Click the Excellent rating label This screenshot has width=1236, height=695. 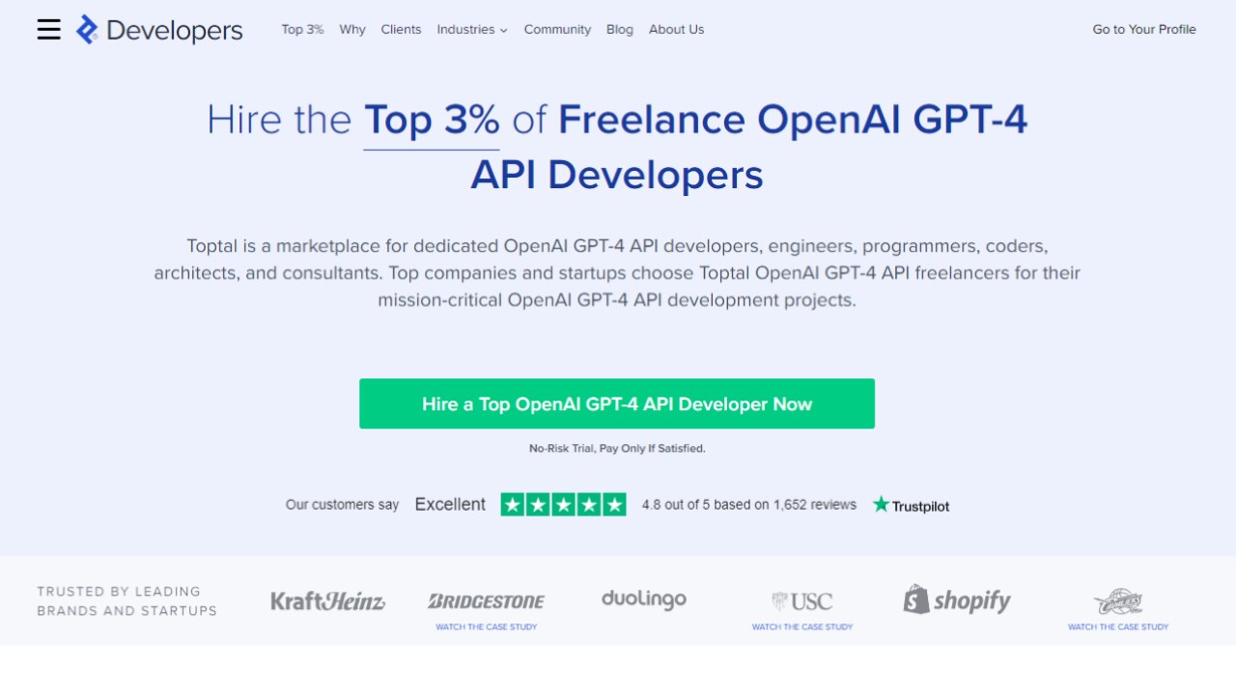(450, 505)
